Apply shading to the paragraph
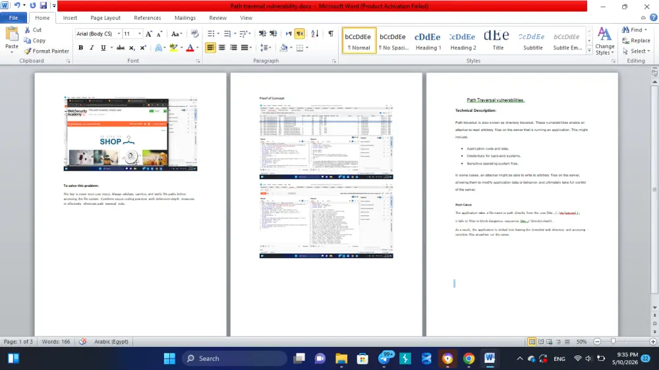Image resolution: width=659 pixels, height=370 pixels. [x=283, y=48]
